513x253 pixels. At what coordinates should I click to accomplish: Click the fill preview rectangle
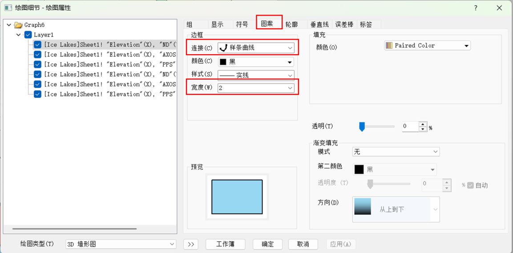pyautogui.click(x=237, y=197)
